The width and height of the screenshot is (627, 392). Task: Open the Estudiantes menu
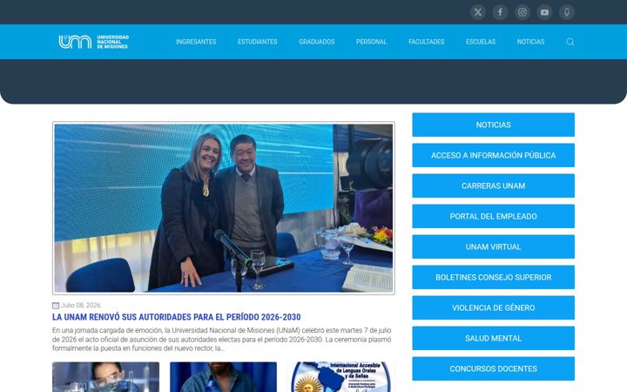pyautogui.click(x=258, y=42)
